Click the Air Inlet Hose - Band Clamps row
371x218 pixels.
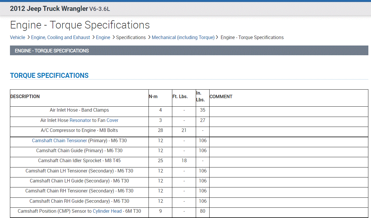(x=79, y=110)
